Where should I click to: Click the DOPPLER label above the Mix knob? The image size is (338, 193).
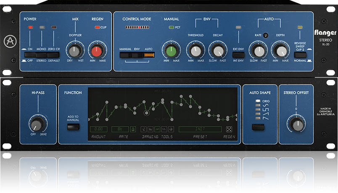pos(75,35)
